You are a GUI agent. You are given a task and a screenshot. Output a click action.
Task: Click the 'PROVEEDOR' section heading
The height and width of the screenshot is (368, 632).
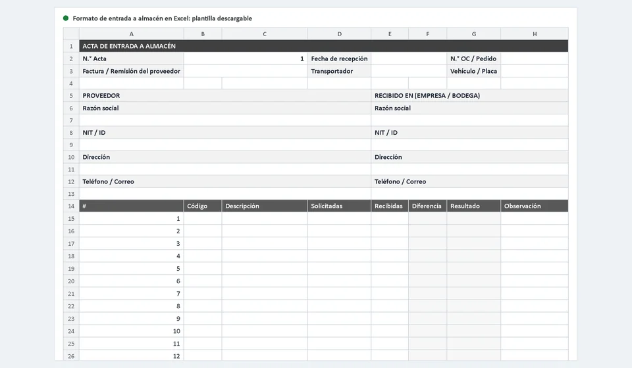point(225,96)
